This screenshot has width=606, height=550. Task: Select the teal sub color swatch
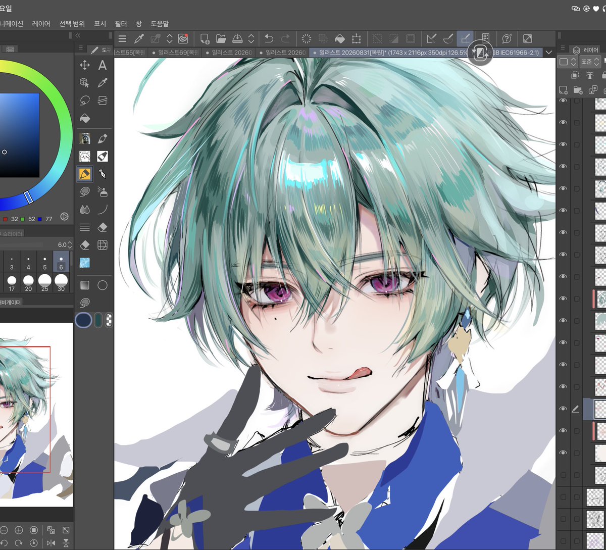[x=98, y=320]
